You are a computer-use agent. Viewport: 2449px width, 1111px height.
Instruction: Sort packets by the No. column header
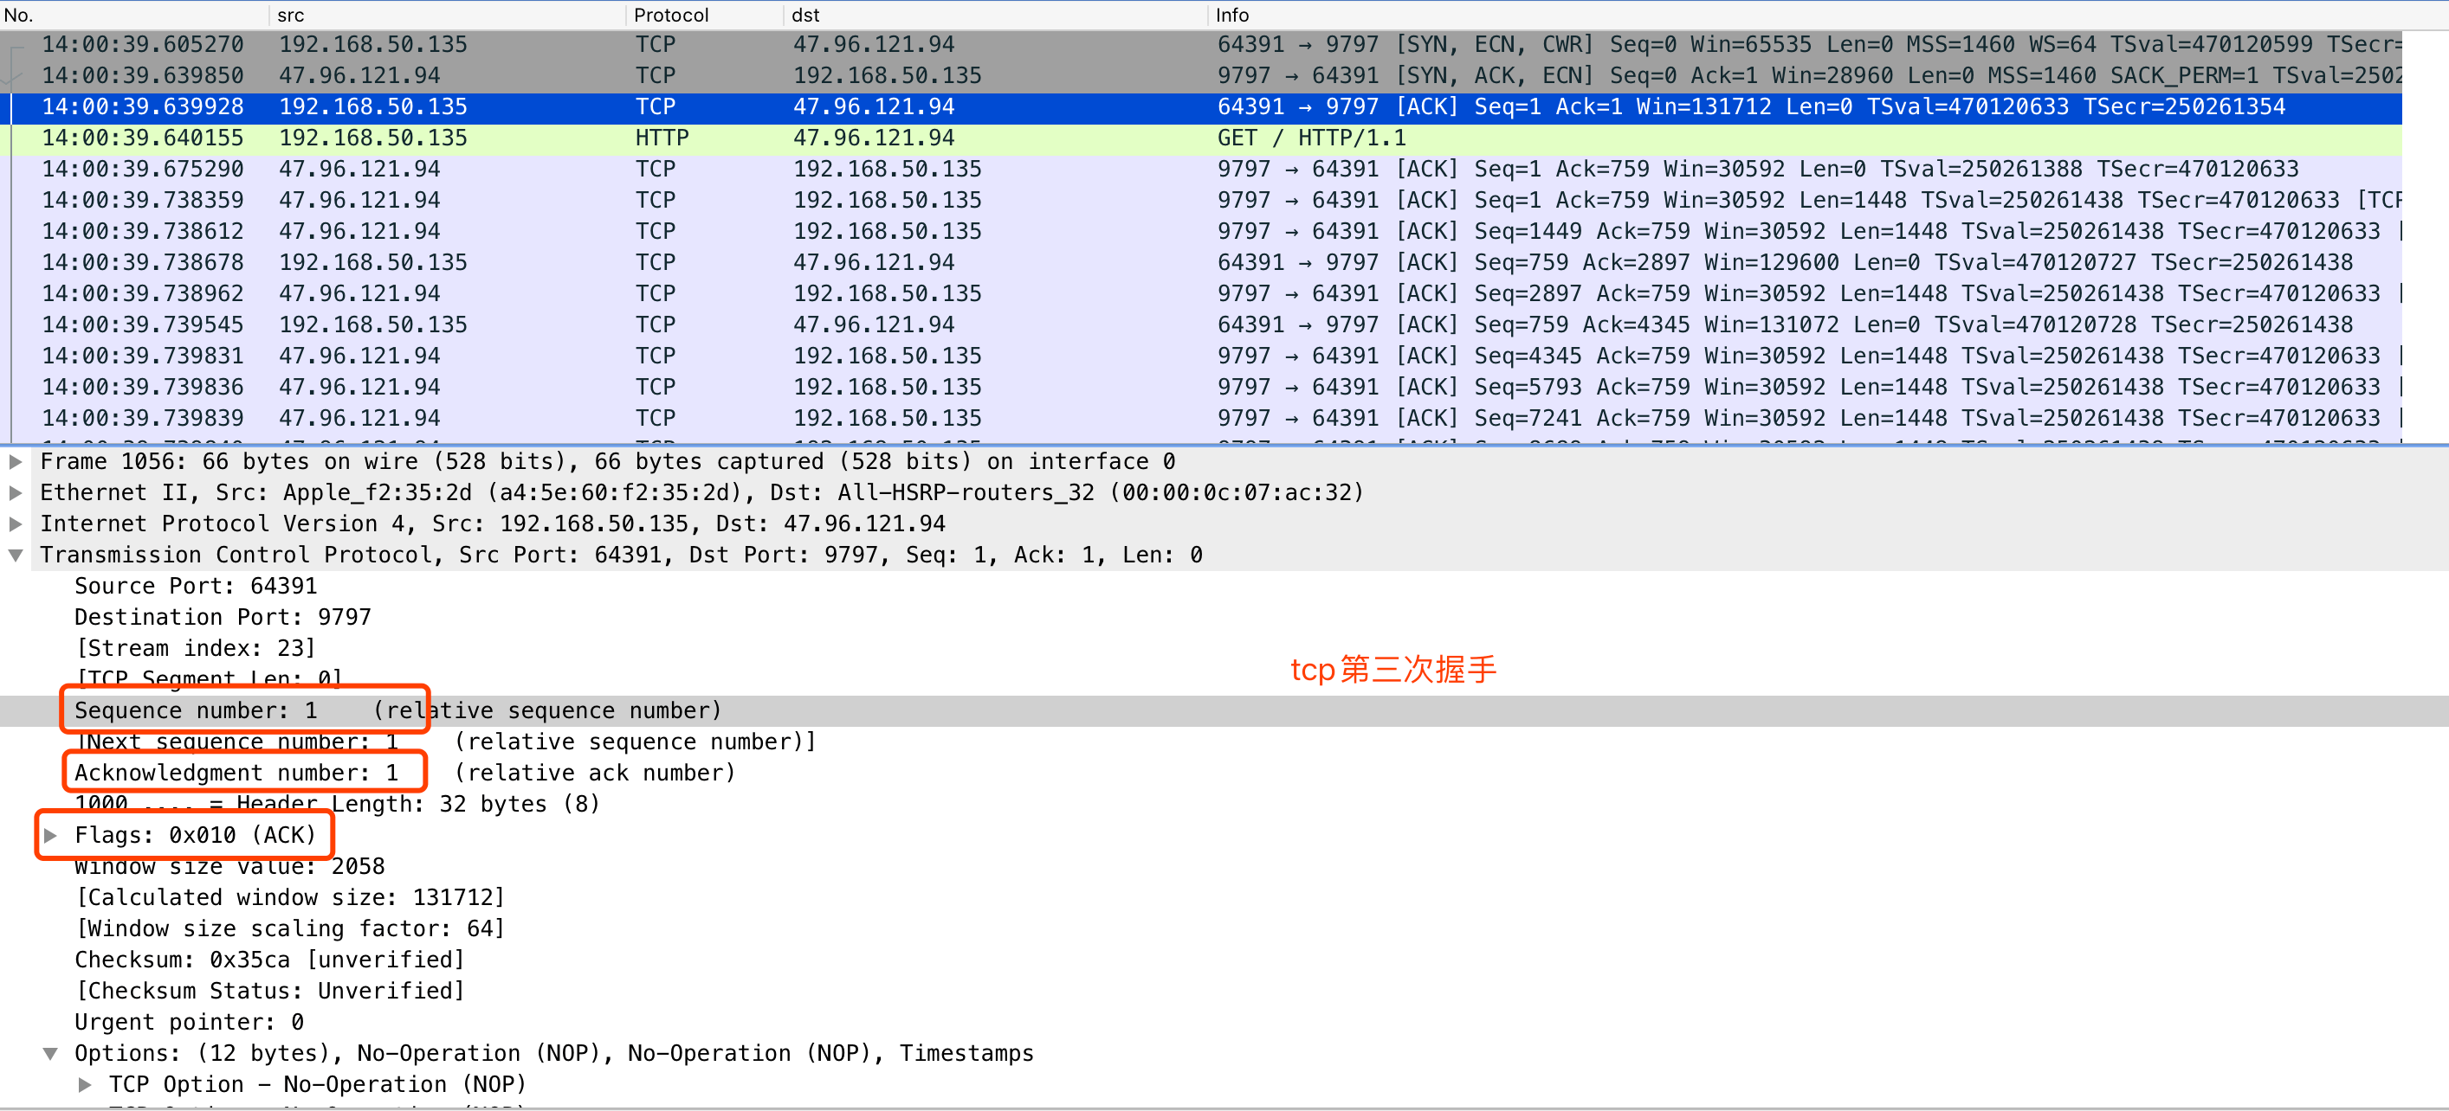[x=134, y=16]
